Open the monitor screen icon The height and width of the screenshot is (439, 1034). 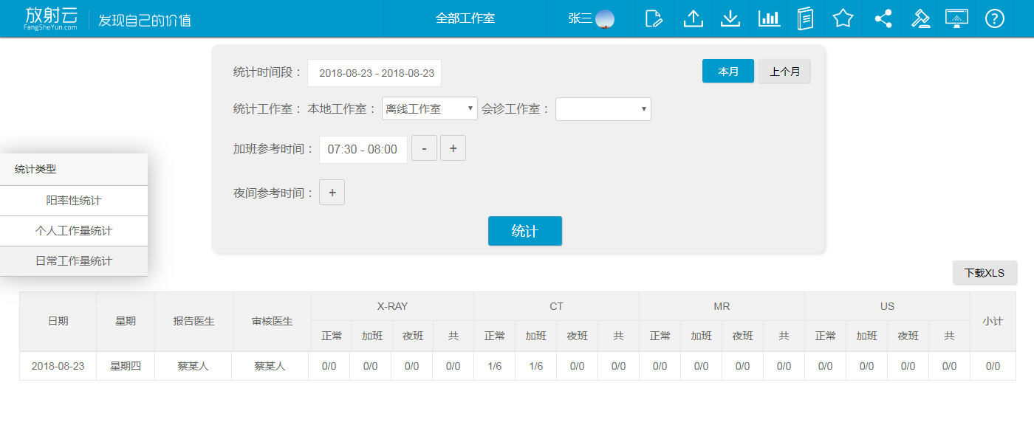pyautogui.click(x=956, y=18)
